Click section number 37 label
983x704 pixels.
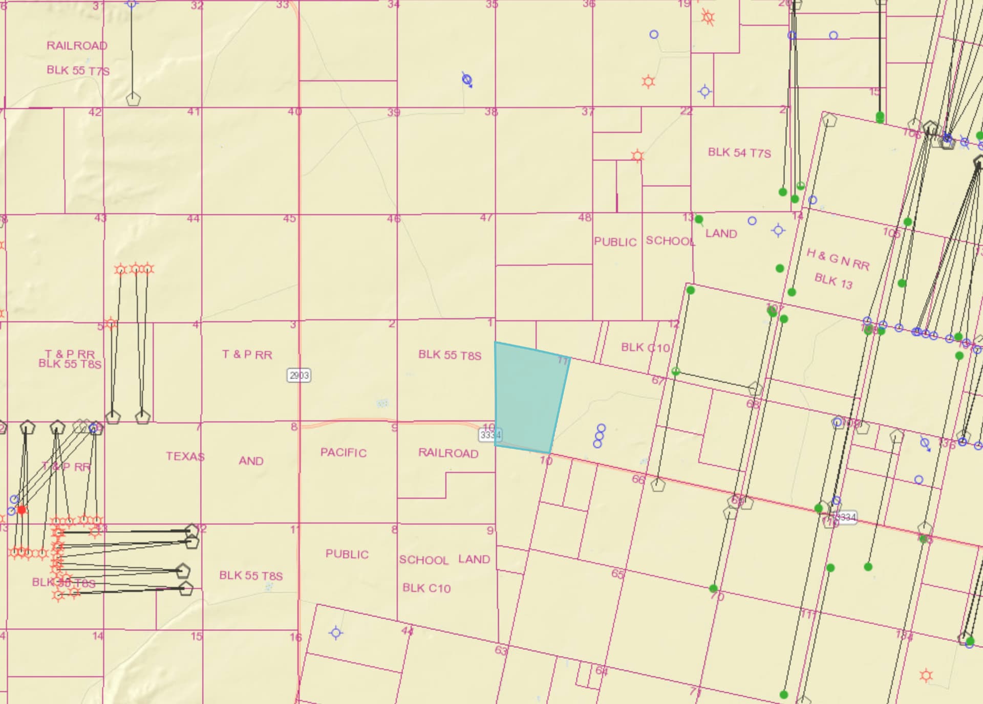(x=588, y=111)
